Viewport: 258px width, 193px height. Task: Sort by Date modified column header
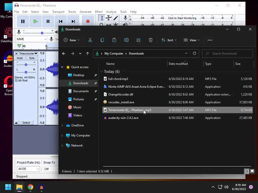pos(185,64)
